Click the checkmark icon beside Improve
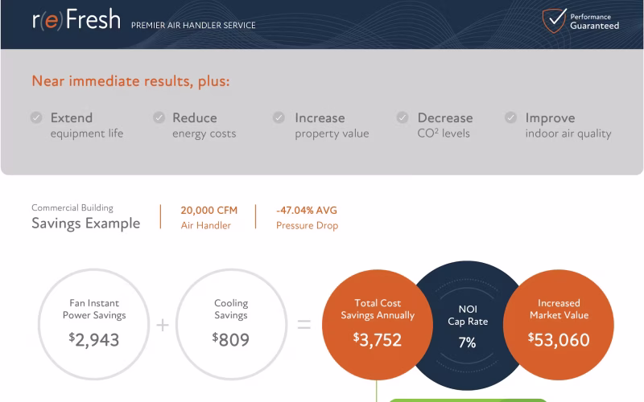Viewport: 644px width, 402px height. click(510, 117)
